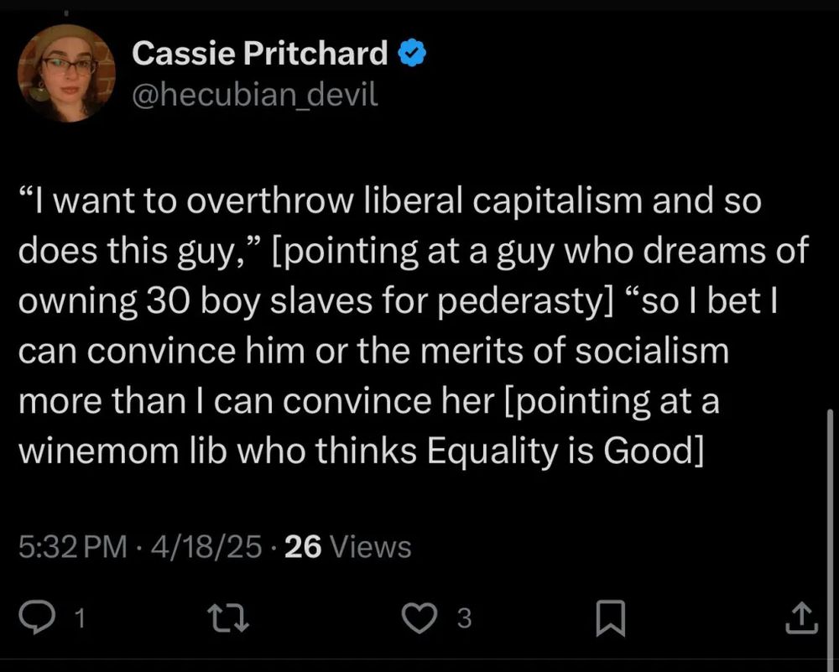
Task: Open the @hecubian_devil handle link
Action: (x=254, y=96)
